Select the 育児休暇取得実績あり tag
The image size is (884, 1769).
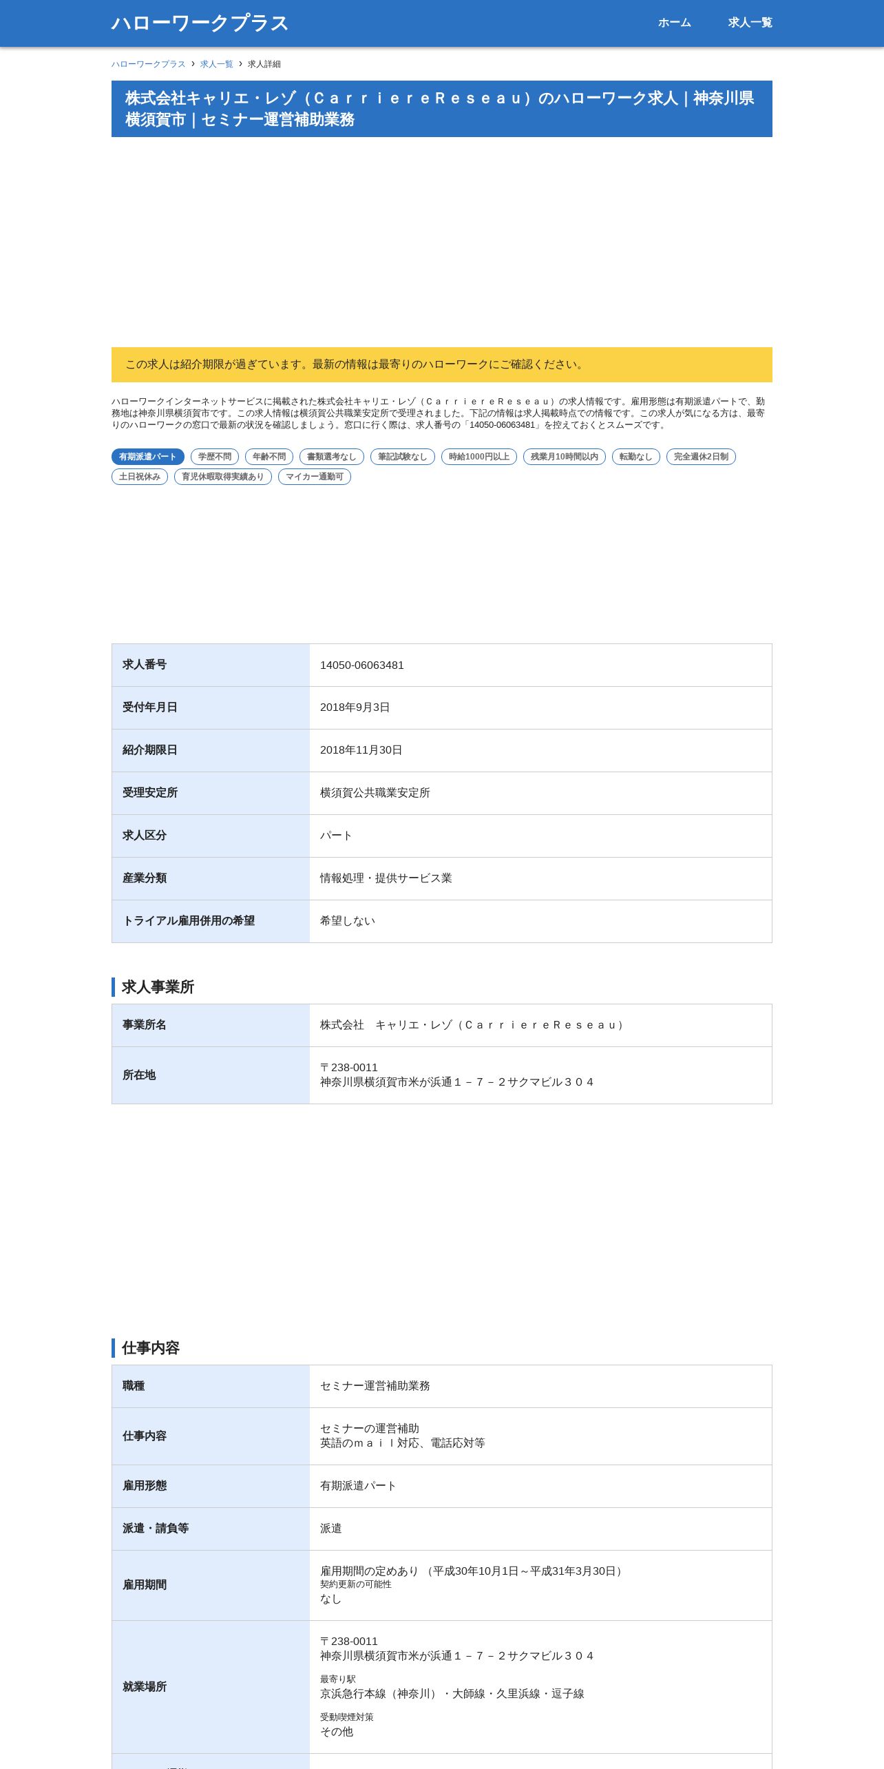223,477
